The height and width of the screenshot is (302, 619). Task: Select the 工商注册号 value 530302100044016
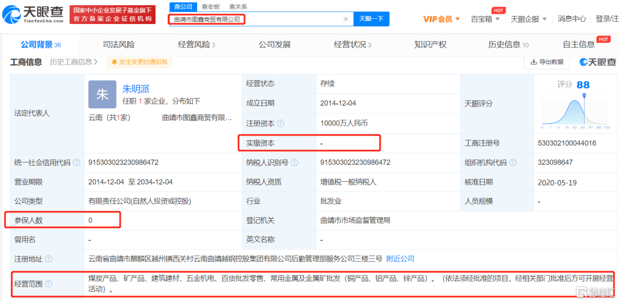(567, 143)
